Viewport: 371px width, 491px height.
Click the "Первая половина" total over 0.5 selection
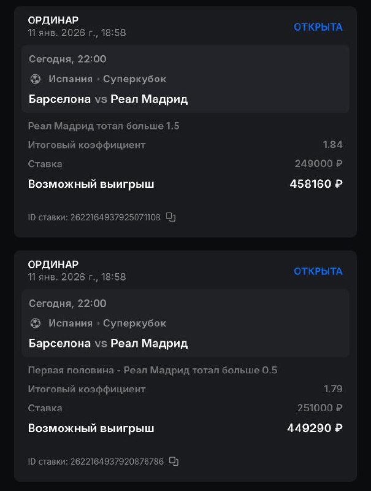tap(153, 370)
